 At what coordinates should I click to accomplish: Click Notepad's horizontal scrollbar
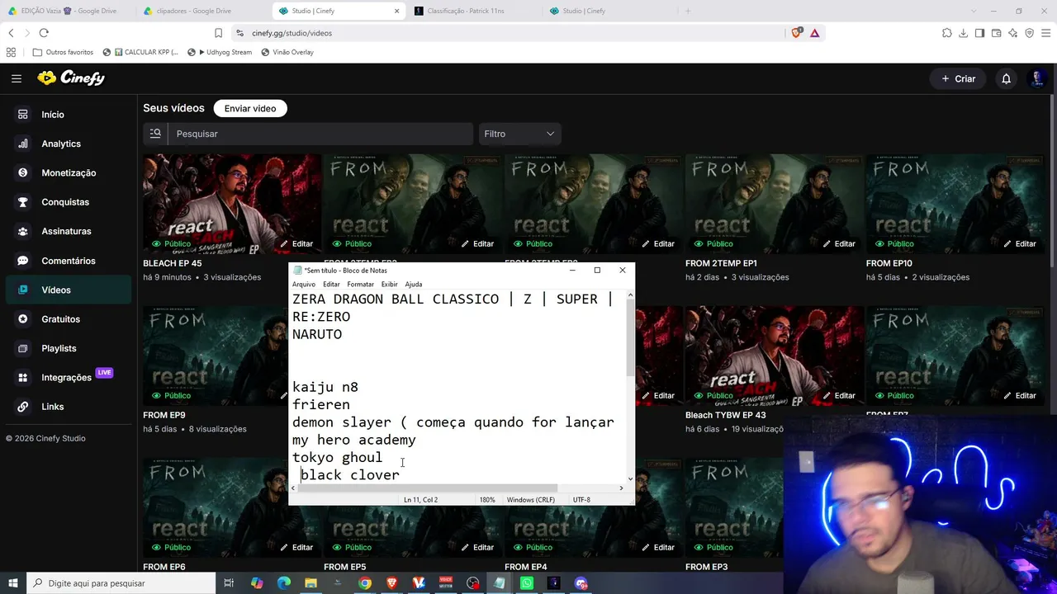[429, 488]
